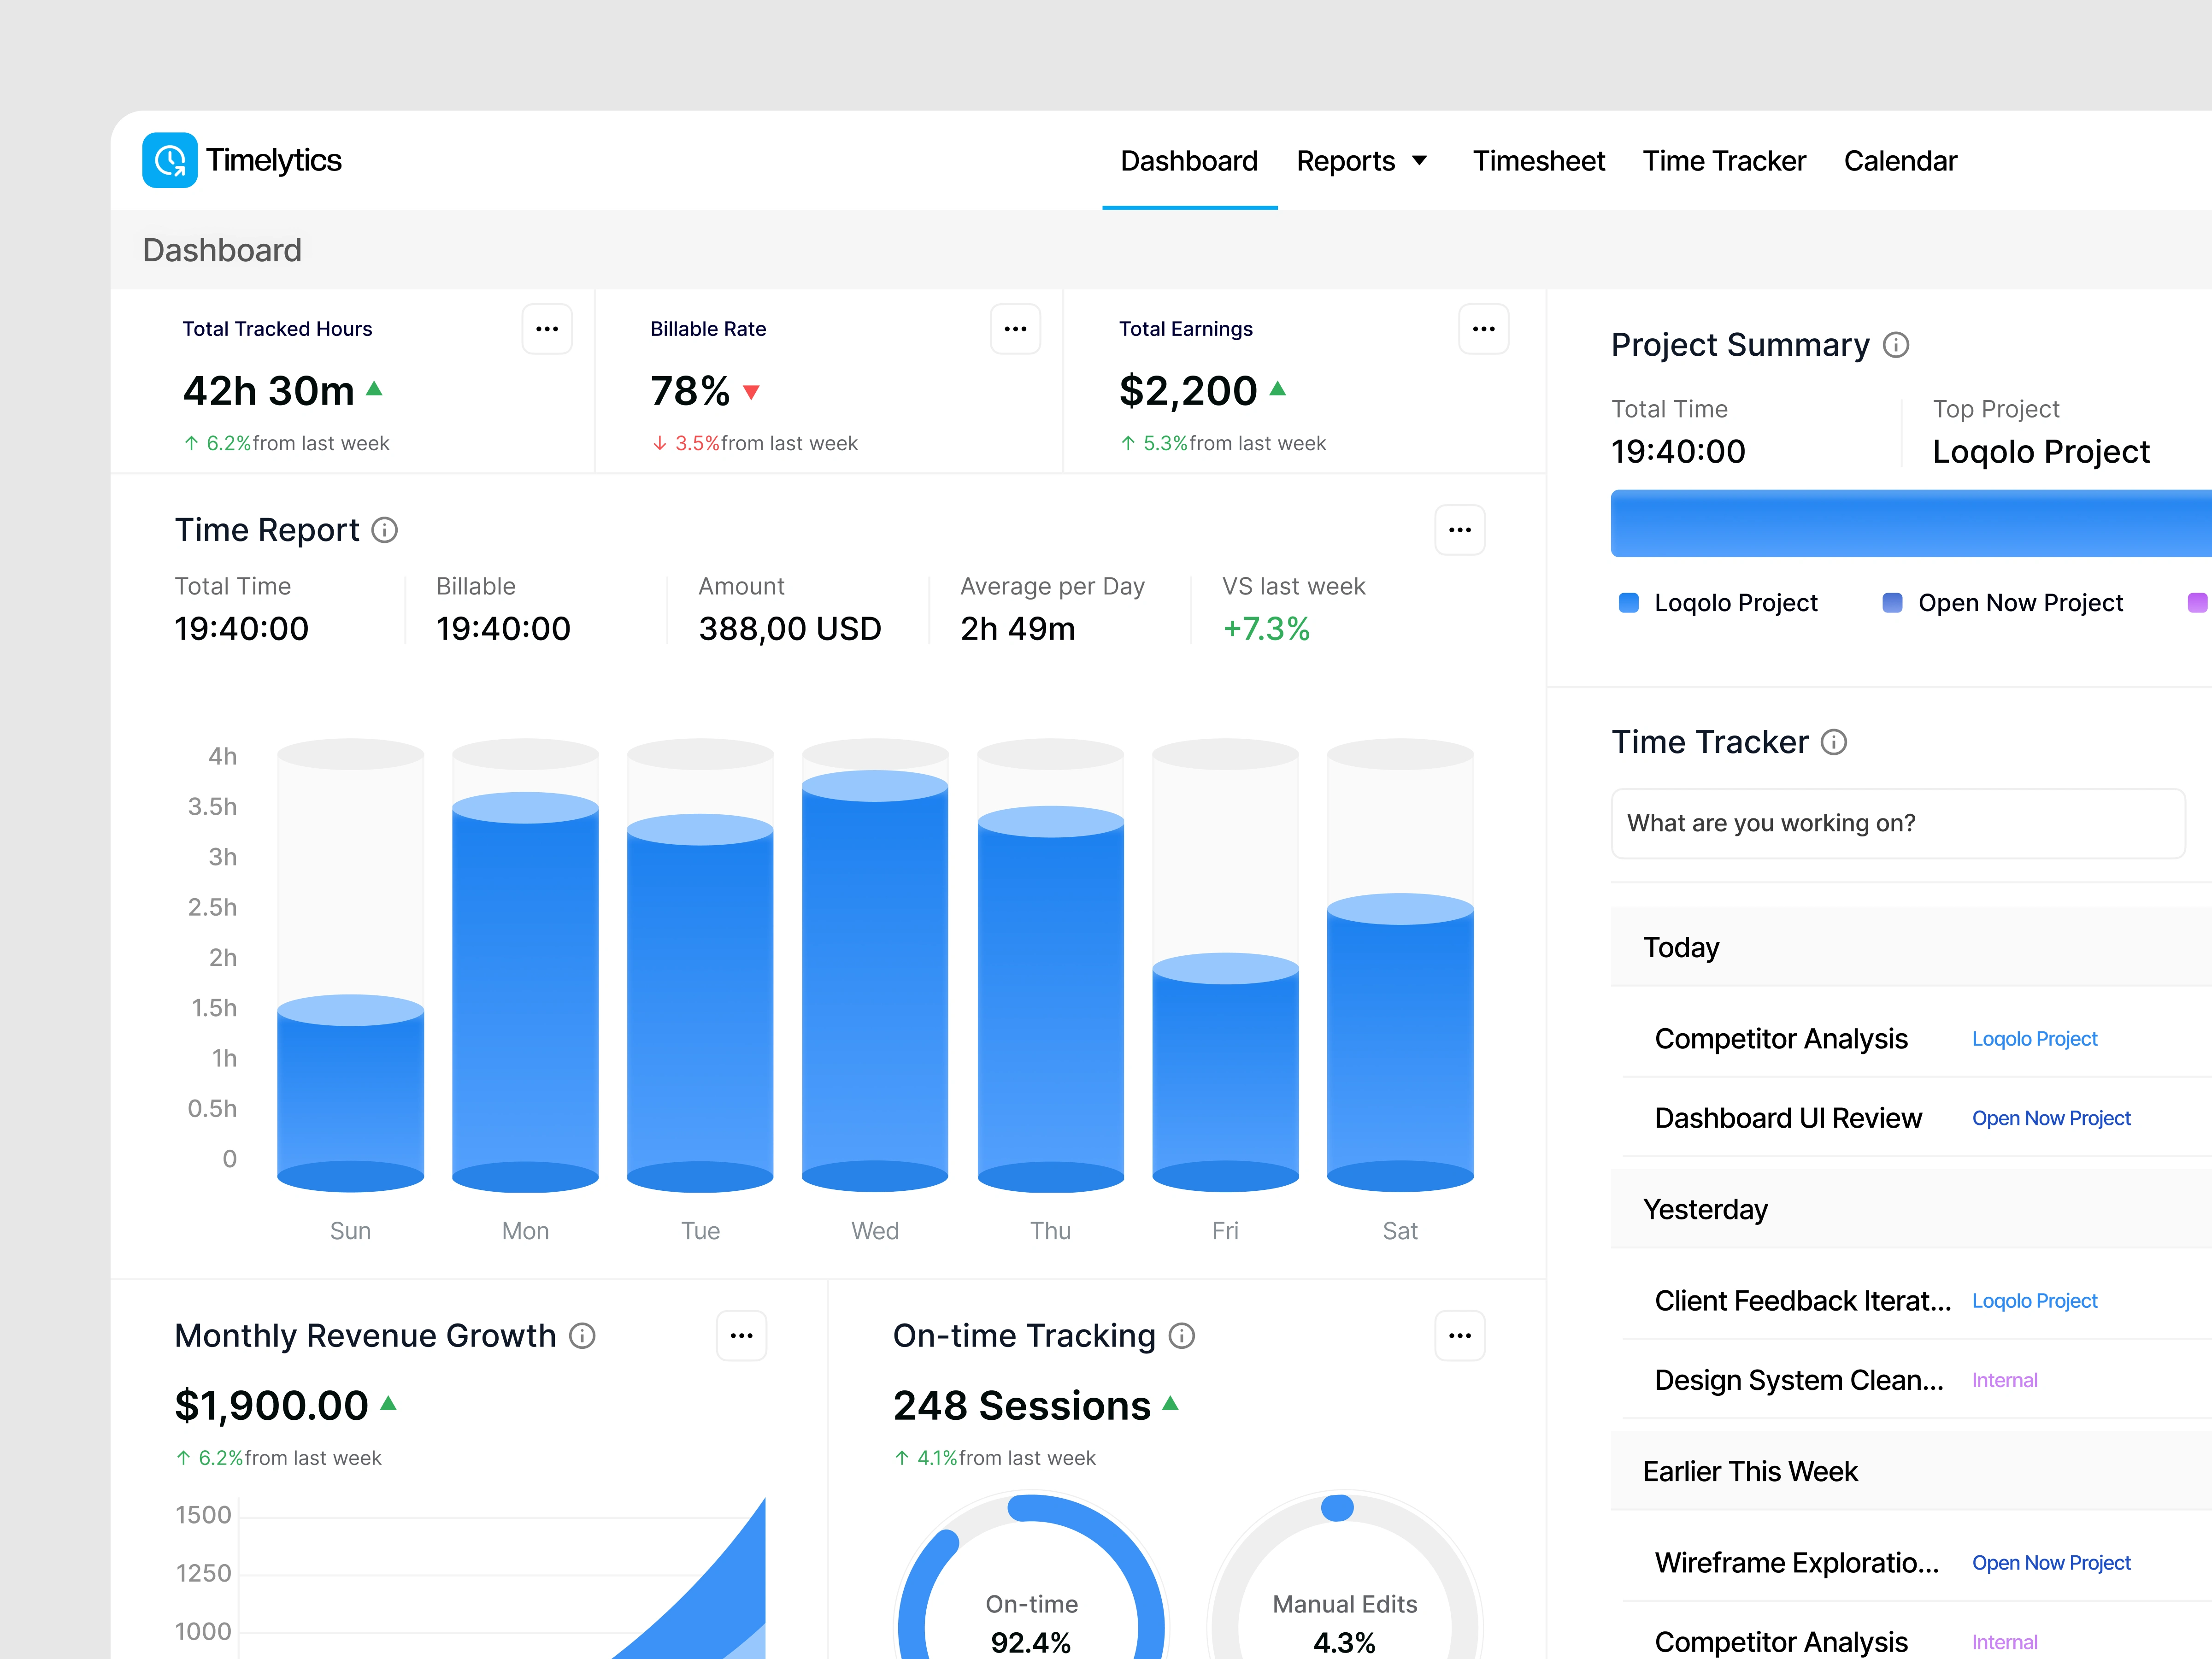The image size is (2212, 1659).
Task: Click On-time Tracking info icon
Action: point(1182,1336)
